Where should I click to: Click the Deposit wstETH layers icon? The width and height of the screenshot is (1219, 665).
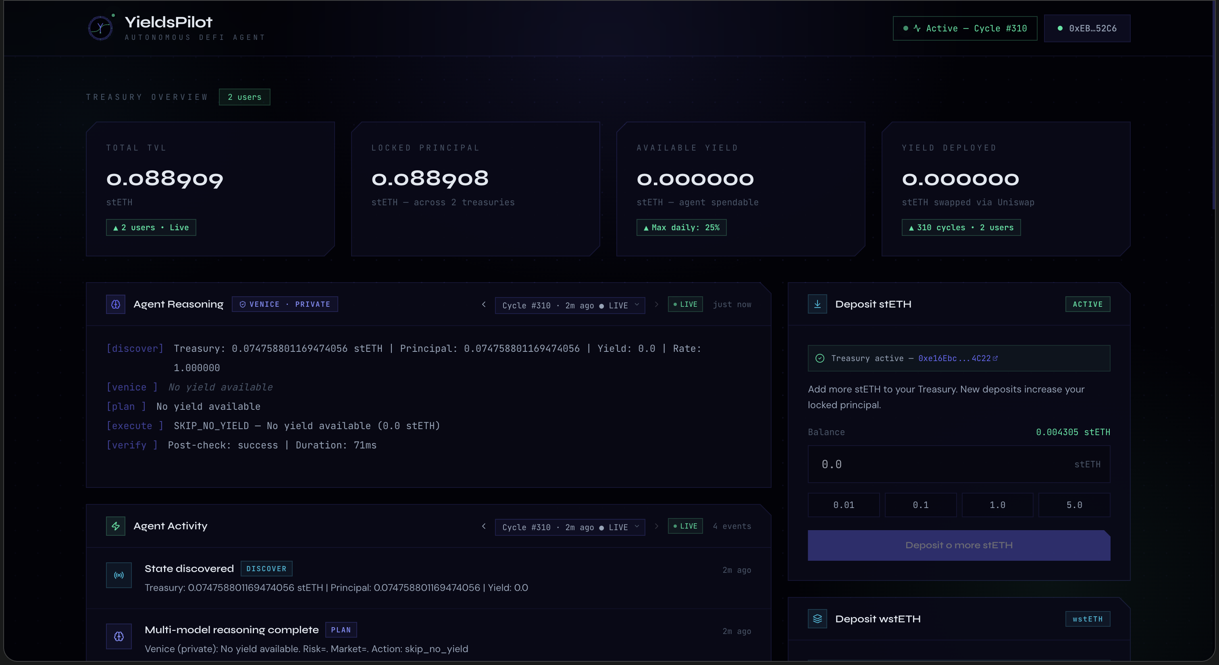click(817, 619)
